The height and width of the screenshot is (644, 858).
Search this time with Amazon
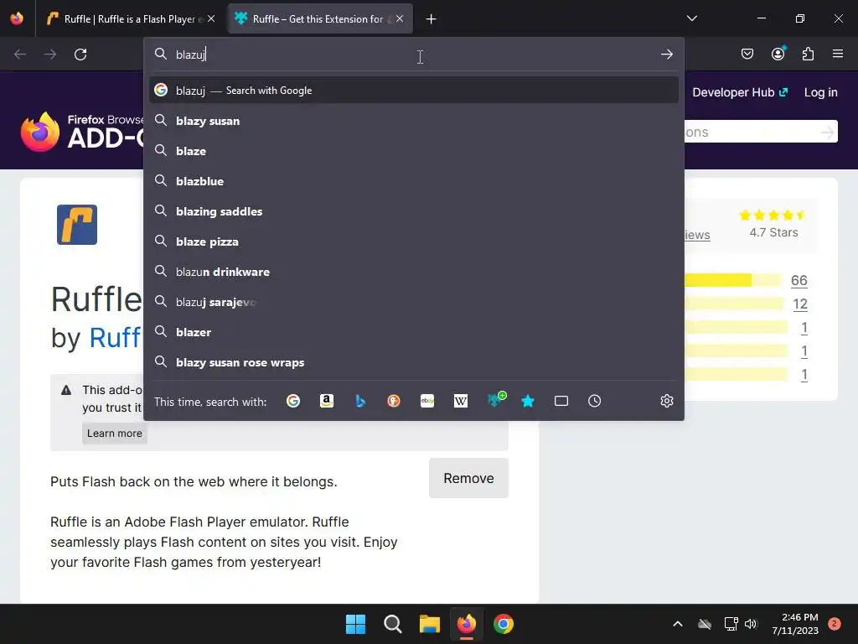[327, 402]
